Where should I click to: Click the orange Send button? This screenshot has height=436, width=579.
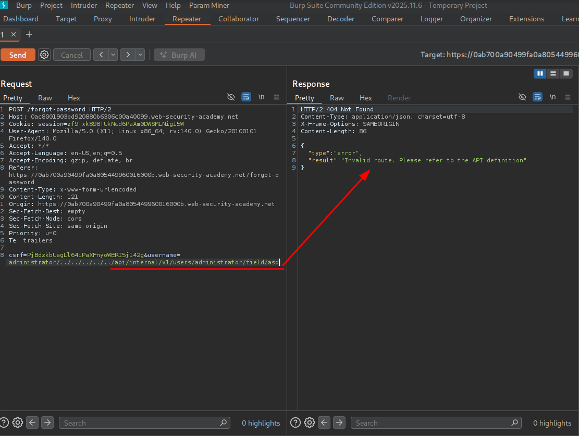click(x=18, y=55)
